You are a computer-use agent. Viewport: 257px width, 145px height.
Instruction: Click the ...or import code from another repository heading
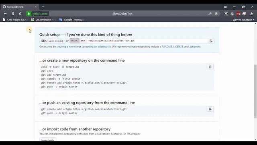click(x=75, y=129)
